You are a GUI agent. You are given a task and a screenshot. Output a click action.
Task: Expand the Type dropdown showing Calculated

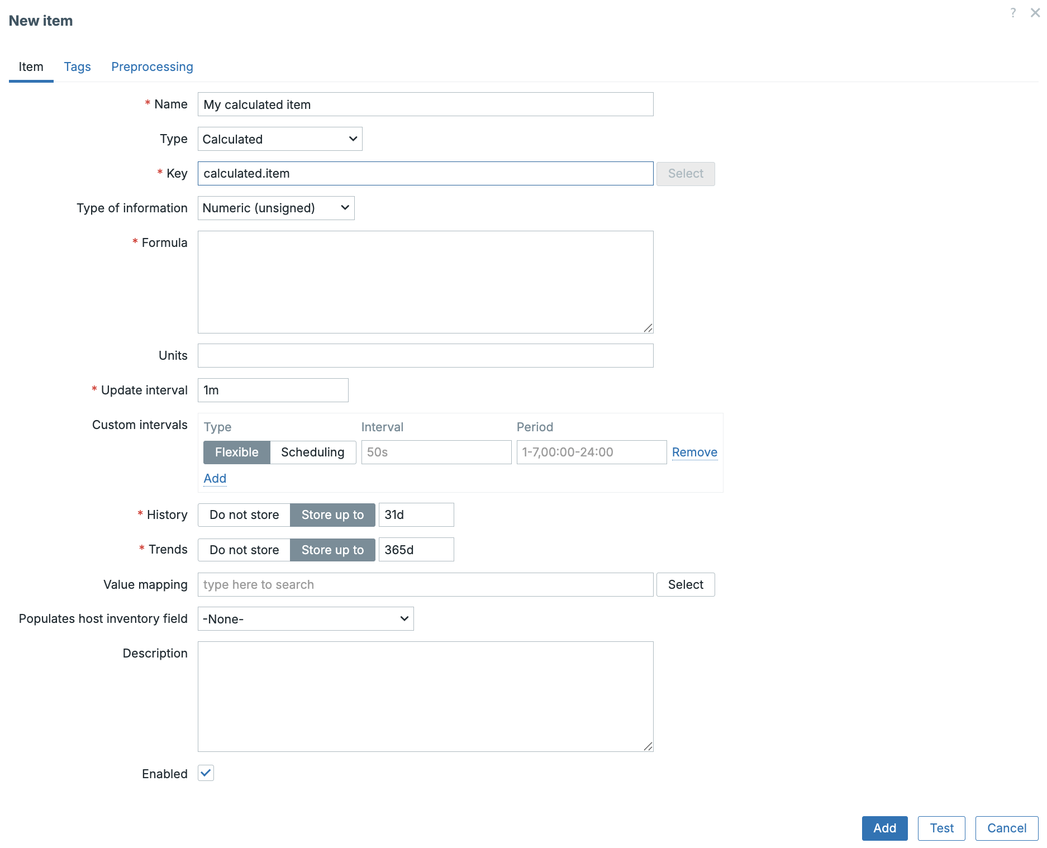(x=280, y=139)
